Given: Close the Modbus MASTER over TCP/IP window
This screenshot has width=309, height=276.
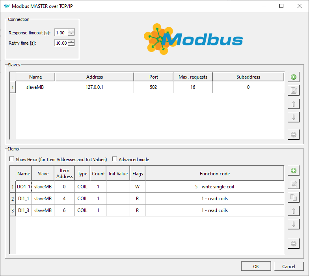Looking at the screenshot, I should (300, 6).
